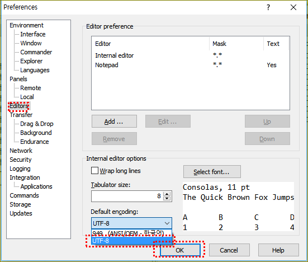Go to the Commander settings page
Screen dimensions: 308x262
36,52
